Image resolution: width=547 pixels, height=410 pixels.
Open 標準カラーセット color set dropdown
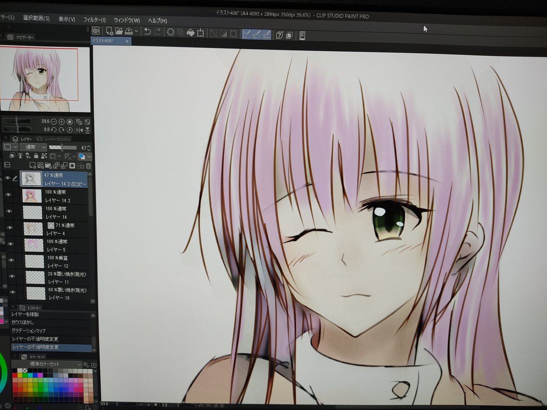coord(46,364)
